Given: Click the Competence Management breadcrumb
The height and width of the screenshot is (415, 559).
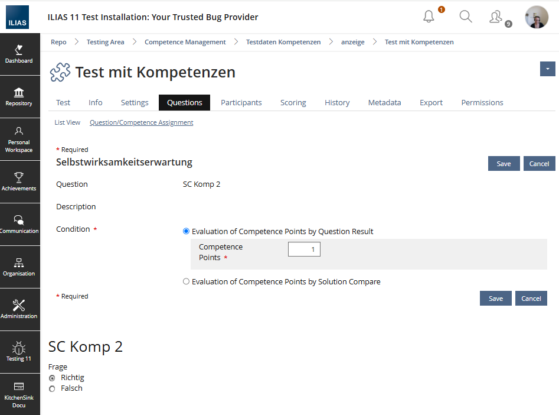Looking at the screenshot, I should click(x=185, y=42).
